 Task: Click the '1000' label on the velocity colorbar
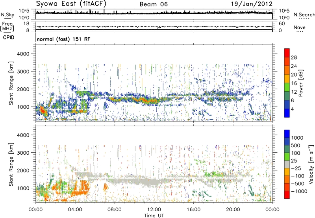(297, 138)
